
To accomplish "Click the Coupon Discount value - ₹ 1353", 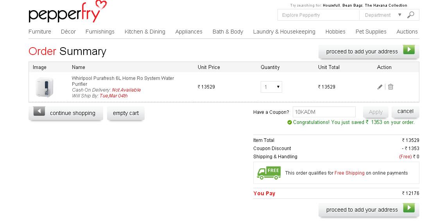I will [410, 149].
